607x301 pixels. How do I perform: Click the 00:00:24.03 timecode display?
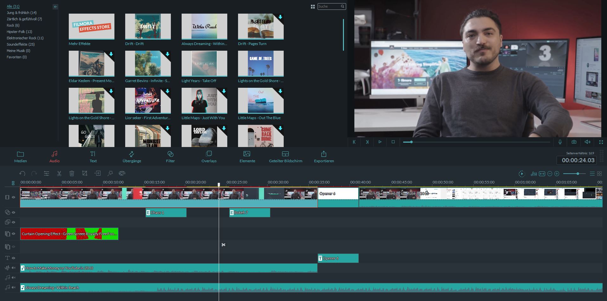coord(577,160)
